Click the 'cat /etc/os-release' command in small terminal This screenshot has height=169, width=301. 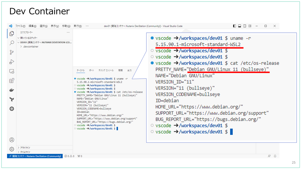tap(130, 92)
